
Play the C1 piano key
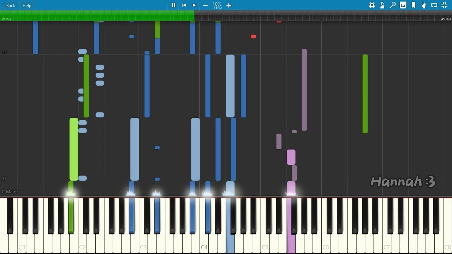click(22, 243)
